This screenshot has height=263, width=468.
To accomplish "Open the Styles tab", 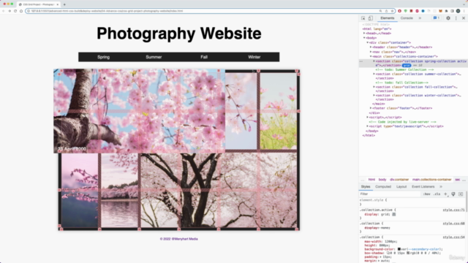I will click(366, 187).
